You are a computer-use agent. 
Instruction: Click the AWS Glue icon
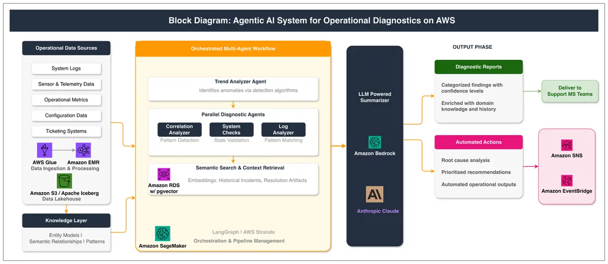pos(45,150)
